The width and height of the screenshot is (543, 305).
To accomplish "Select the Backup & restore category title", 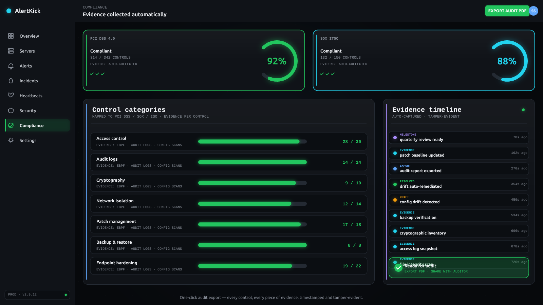I will tap(114, 242).
